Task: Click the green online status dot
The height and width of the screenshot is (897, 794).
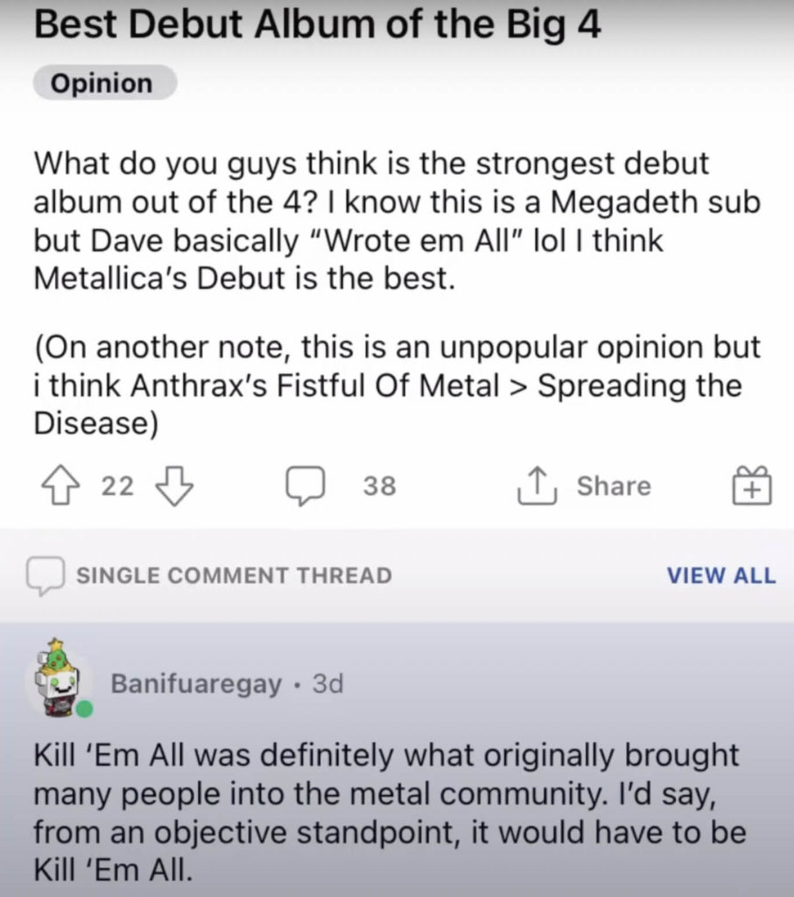Action: [85, 710]
